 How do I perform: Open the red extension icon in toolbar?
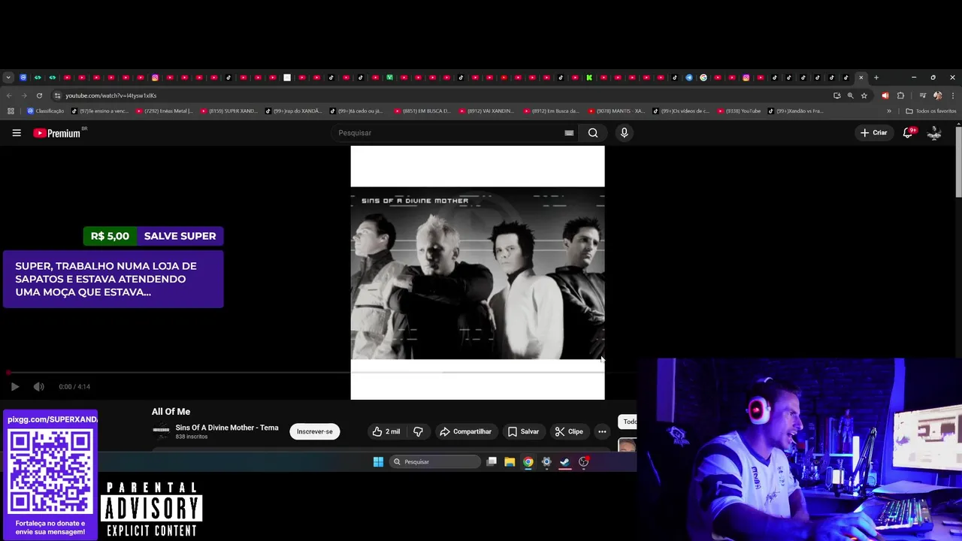(885, 95)
